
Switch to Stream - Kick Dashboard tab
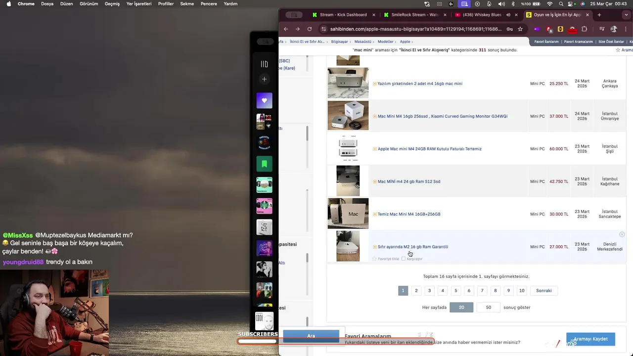pyautogui.click(x=343, y=15)
